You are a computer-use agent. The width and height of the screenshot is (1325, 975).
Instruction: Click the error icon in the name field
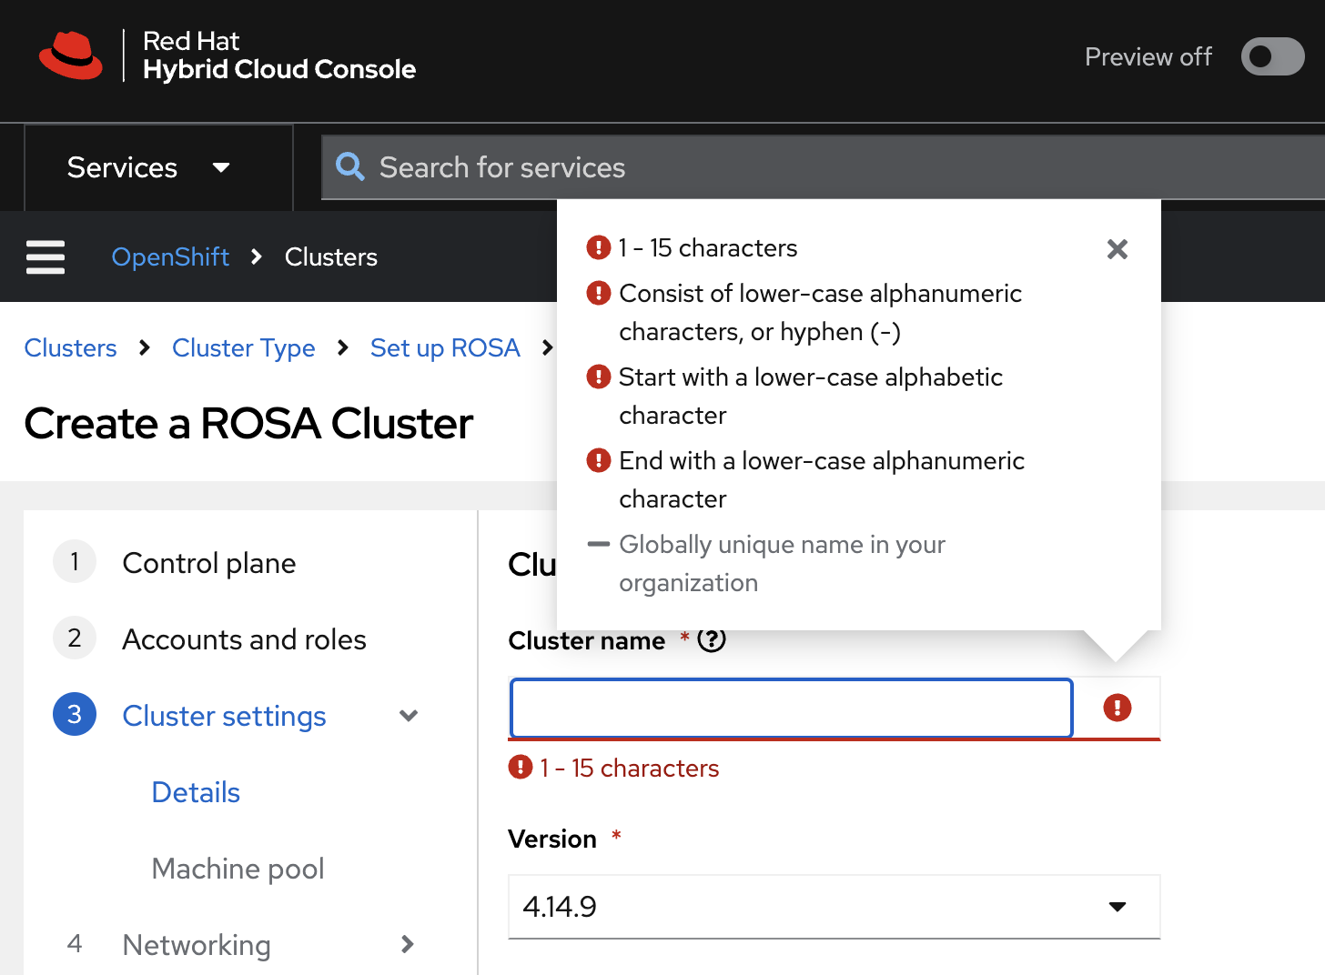[x=1117, y=708]
